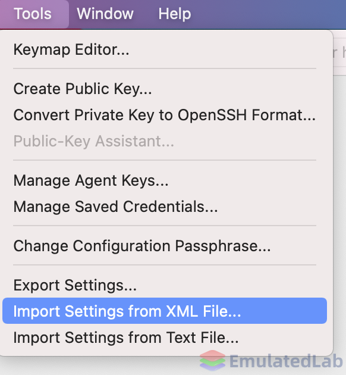Launch public key creation from Tools
The height and width of the screenshot is (375, 346).
165,89
